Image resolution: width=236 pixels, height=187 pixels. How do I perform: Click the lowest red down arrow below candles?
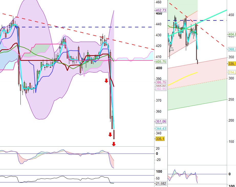tap(114, 144)
